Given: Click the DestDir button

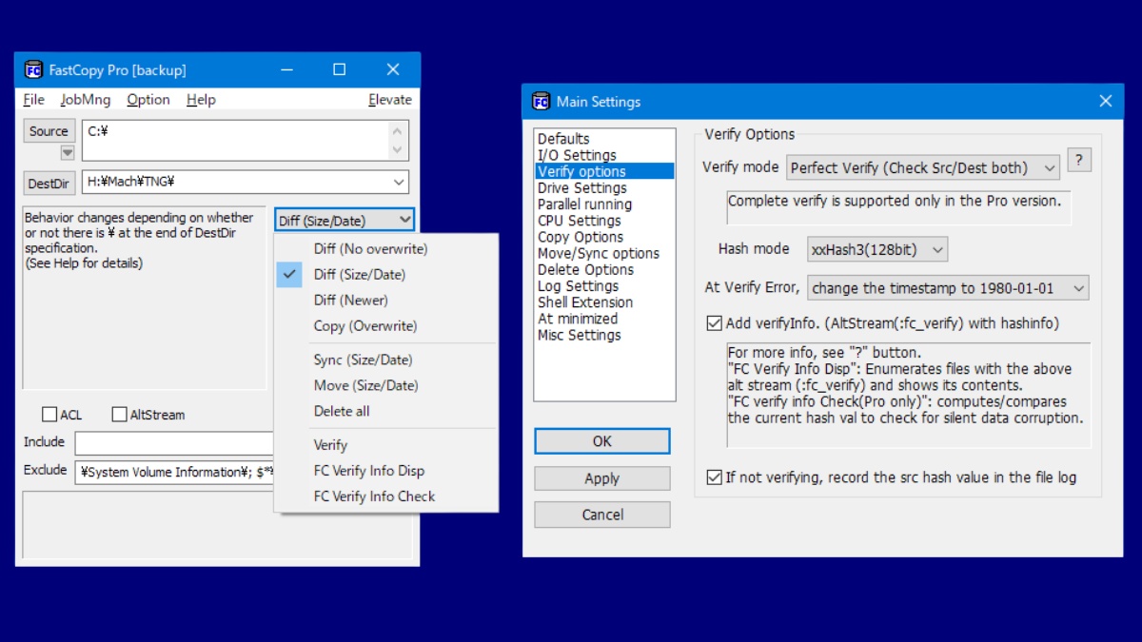Looking at the screenshot, I should pos(49,183).
